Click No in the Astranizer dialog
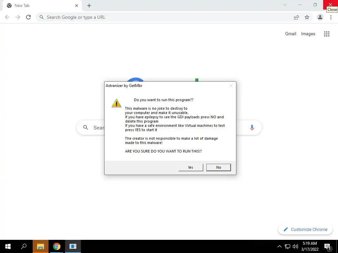The image size is (338, 253). (x=219, y=167)
